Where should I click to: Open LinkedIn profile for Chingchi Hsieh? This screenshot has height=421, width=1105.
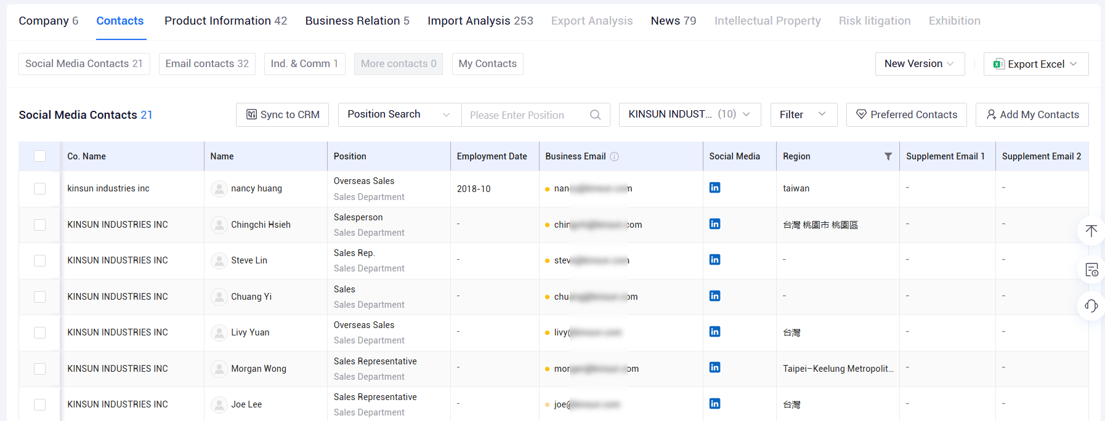(x=714, y=224)
